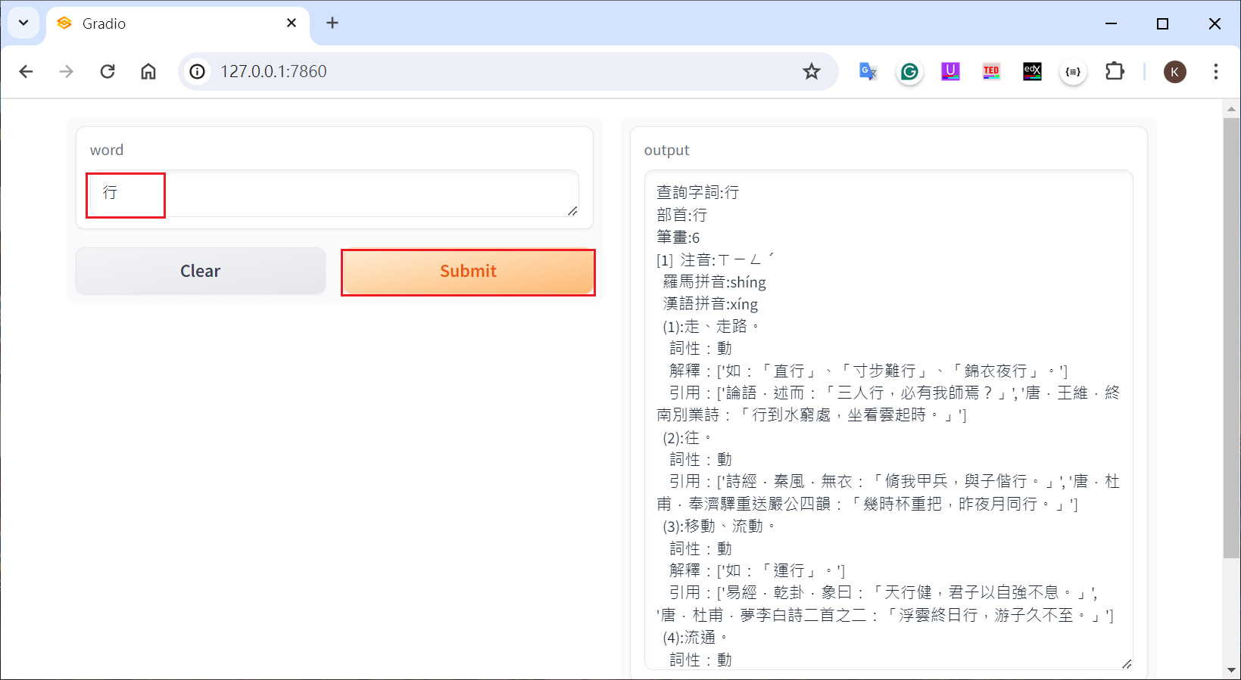Close the Gradio tab

[x=292, y=23]
